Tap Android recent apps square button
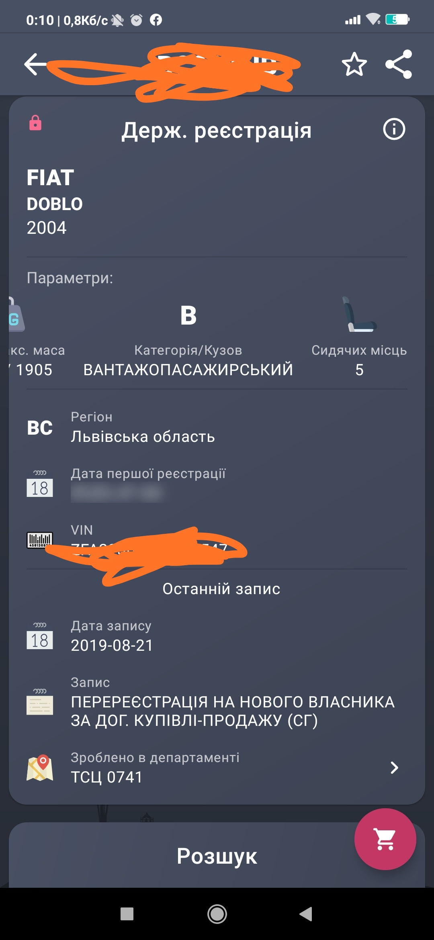Viewport: 434px width, 940px height. tap(127, 914)
